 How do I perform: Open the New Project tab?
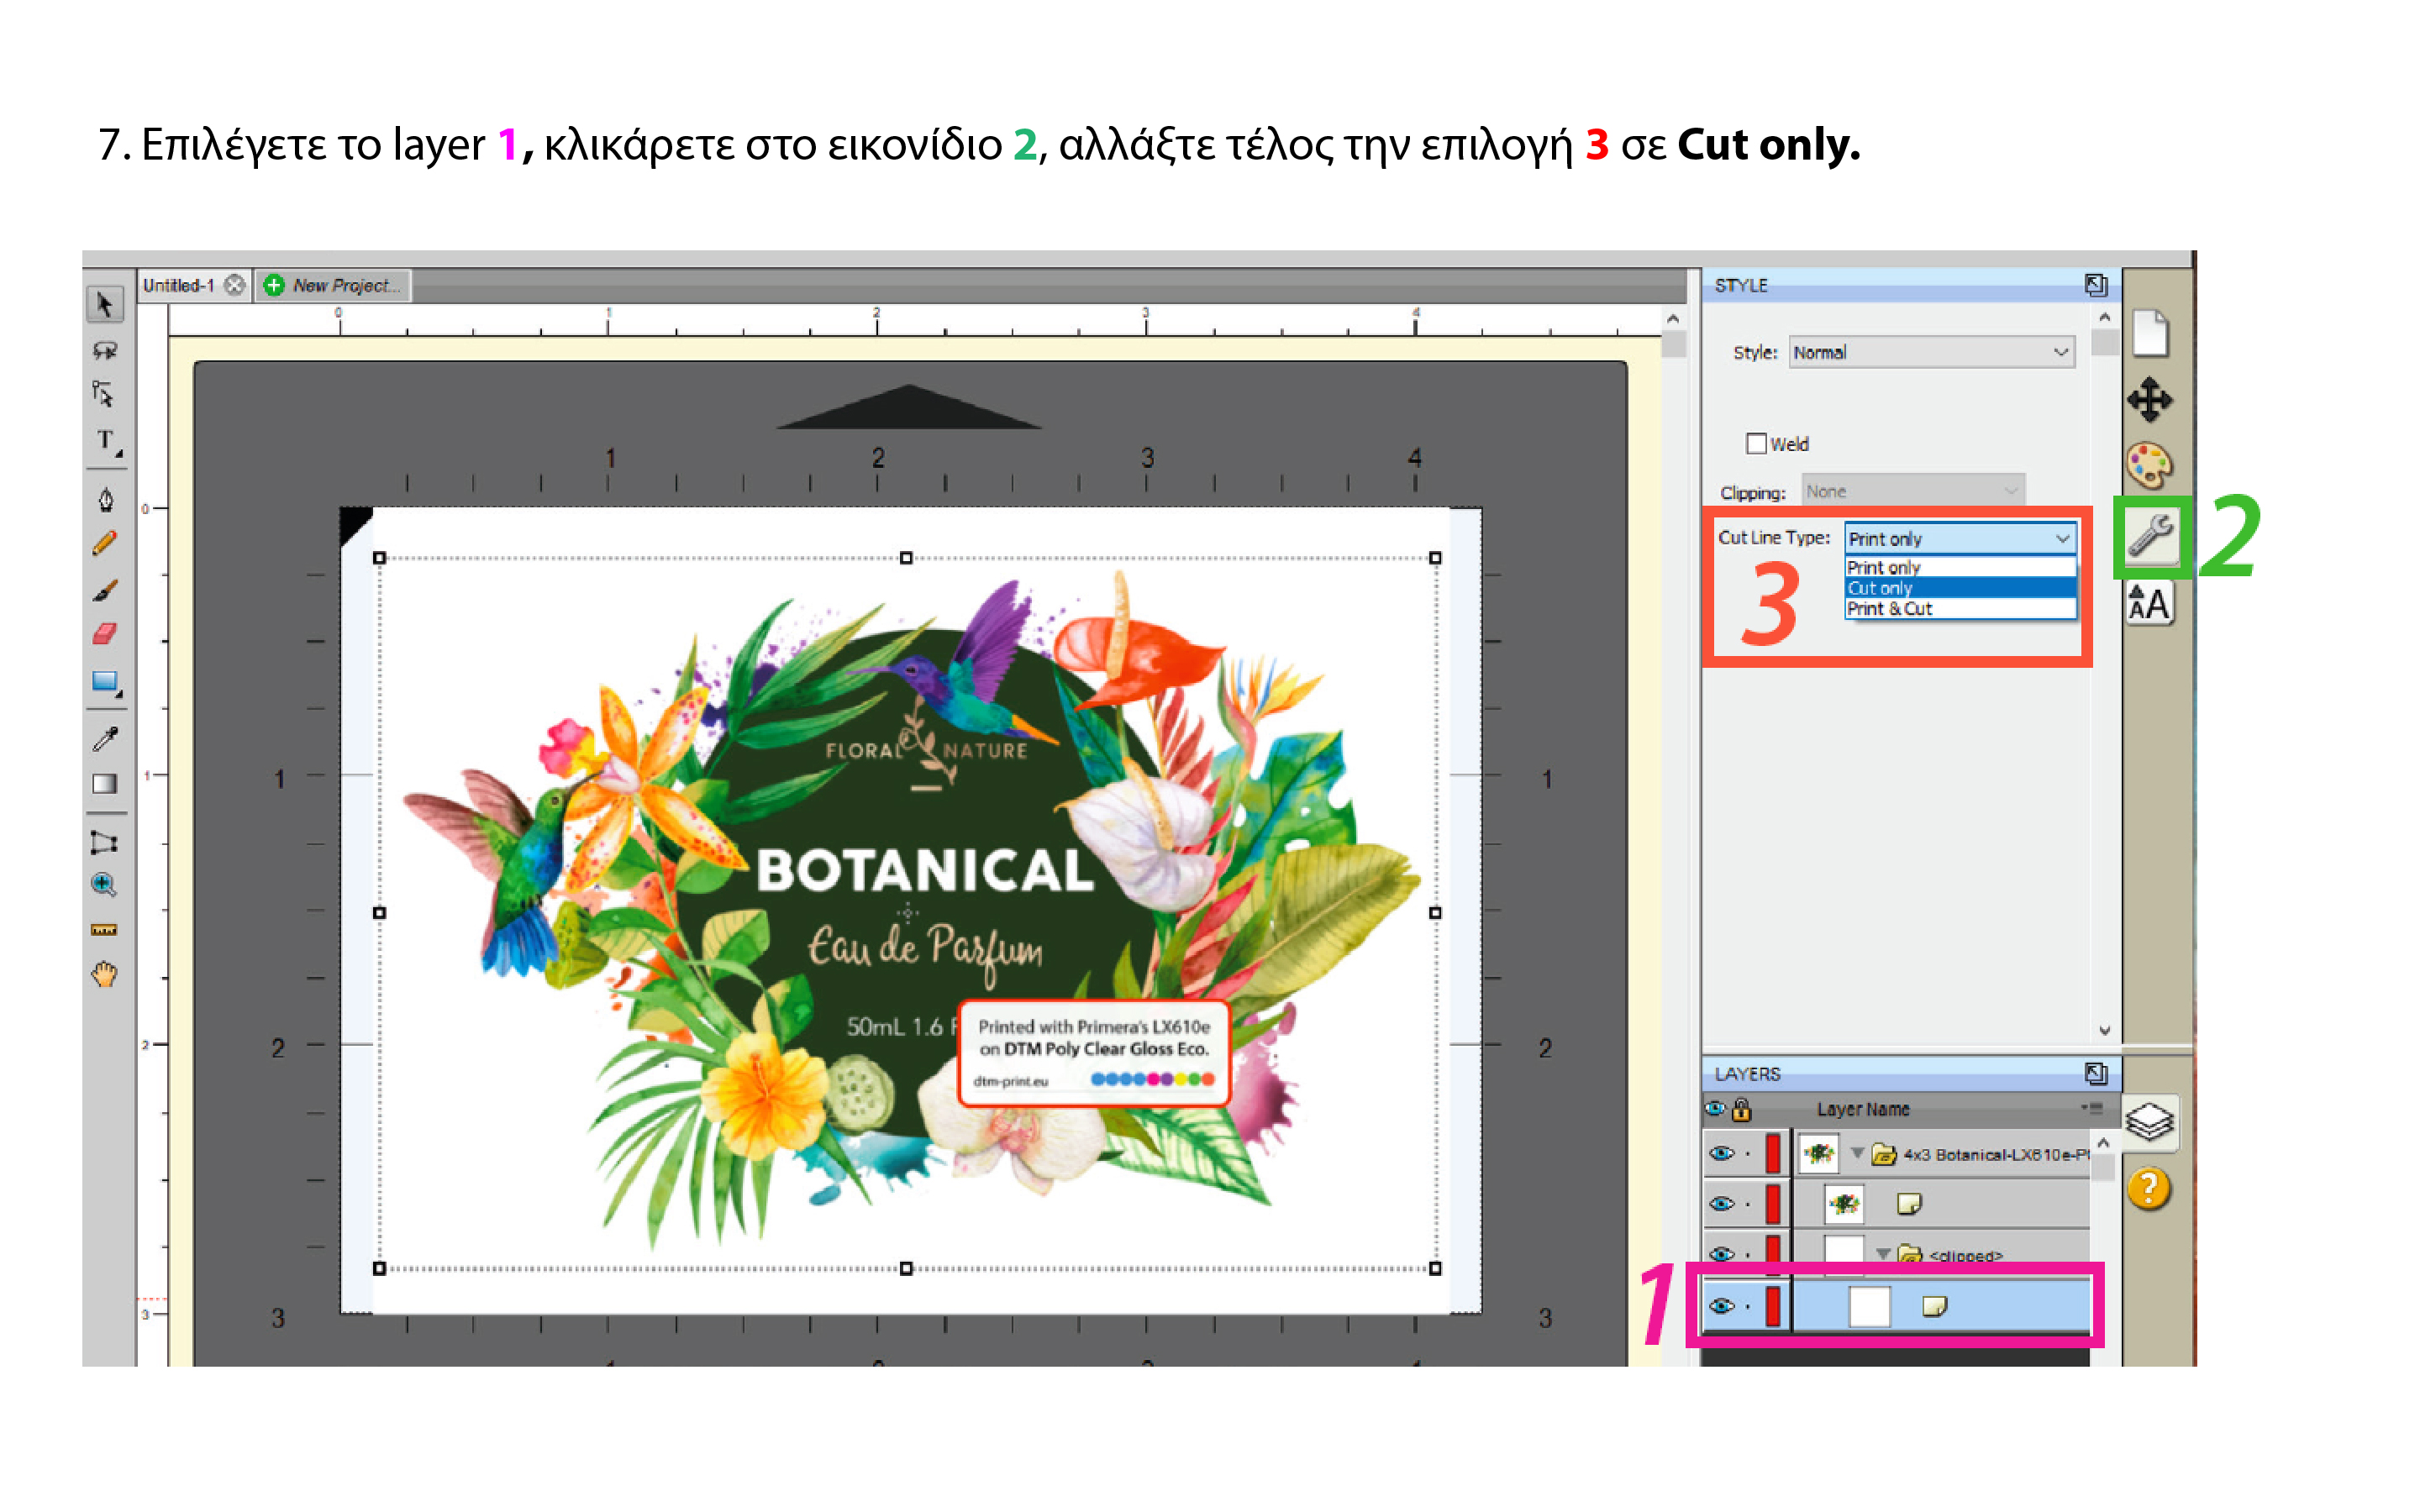333,285
